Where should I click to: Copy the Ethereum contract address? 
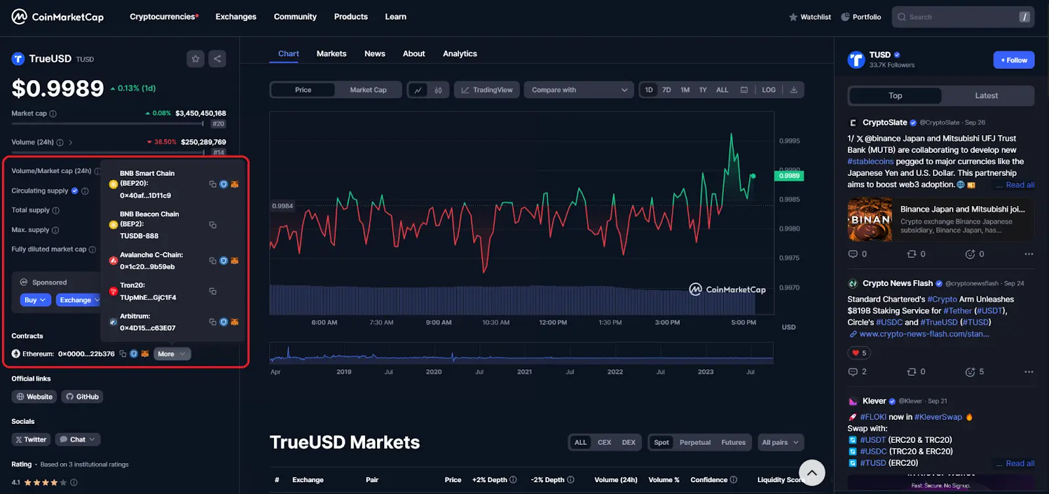click(x=123, y=354)
